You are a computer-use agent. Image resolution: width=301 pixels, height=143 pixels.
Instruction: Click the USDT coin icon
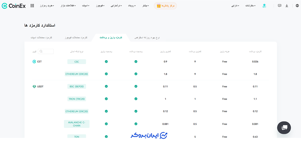pyautogui.click(x=34, y=87)
